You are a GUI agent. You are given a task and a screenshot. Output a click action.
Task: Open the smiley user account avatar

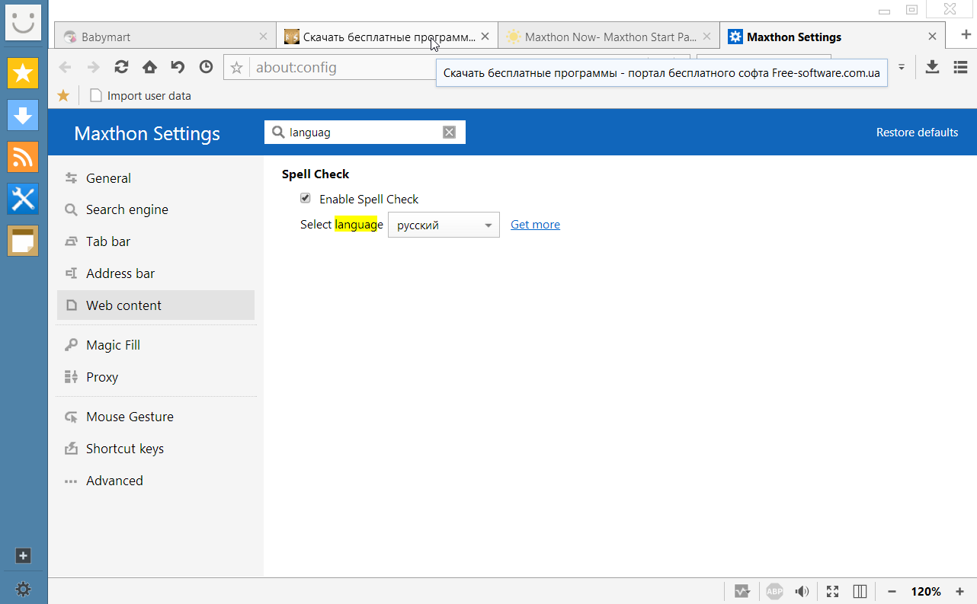[24, 21]
